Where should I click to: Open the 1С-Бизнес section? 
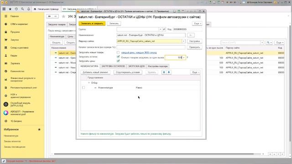pos(16,121)
